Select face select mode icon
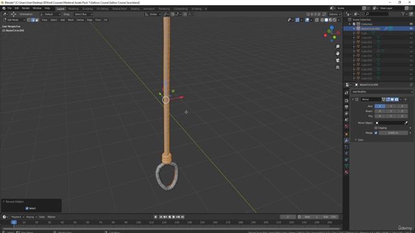 [x=37, y=20]
